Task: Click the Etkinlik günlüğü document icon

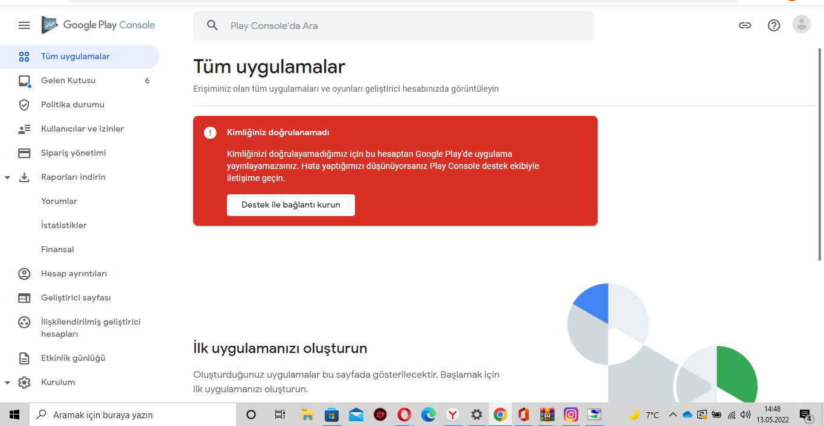Action: [24, 358]
